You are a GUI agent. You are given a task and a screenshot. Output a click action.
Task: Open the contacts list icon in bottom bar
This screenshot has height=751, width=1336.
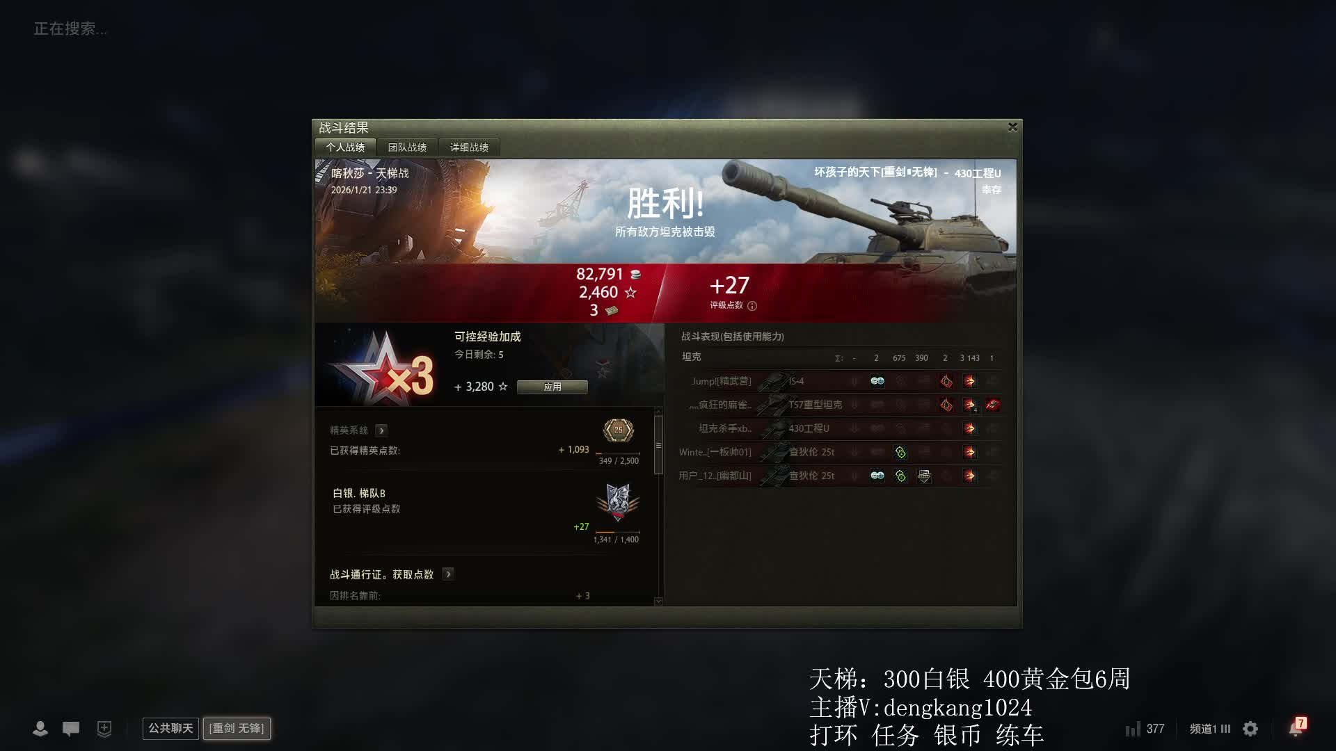tap(40, 728)
